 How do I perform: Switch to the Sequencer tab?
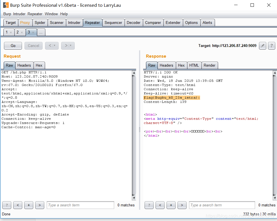pos(113,22)
